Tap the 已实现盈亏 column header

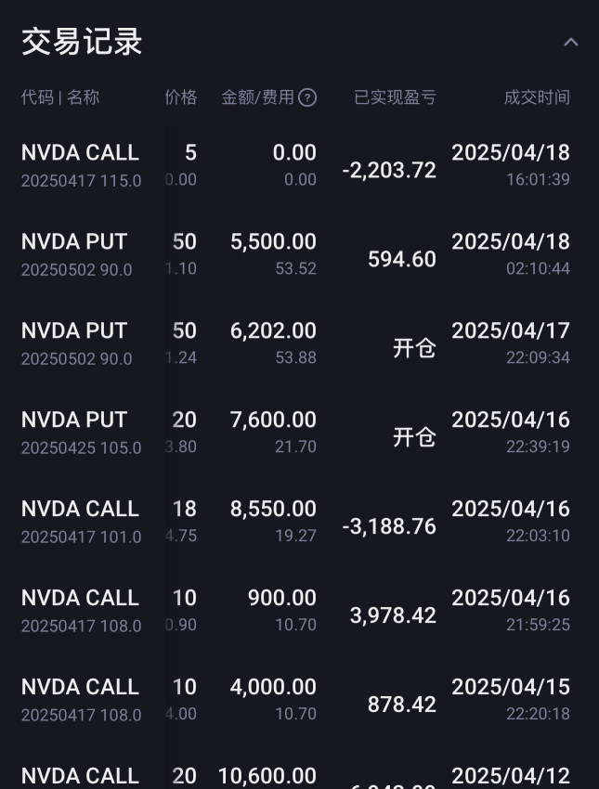point(395,97)
